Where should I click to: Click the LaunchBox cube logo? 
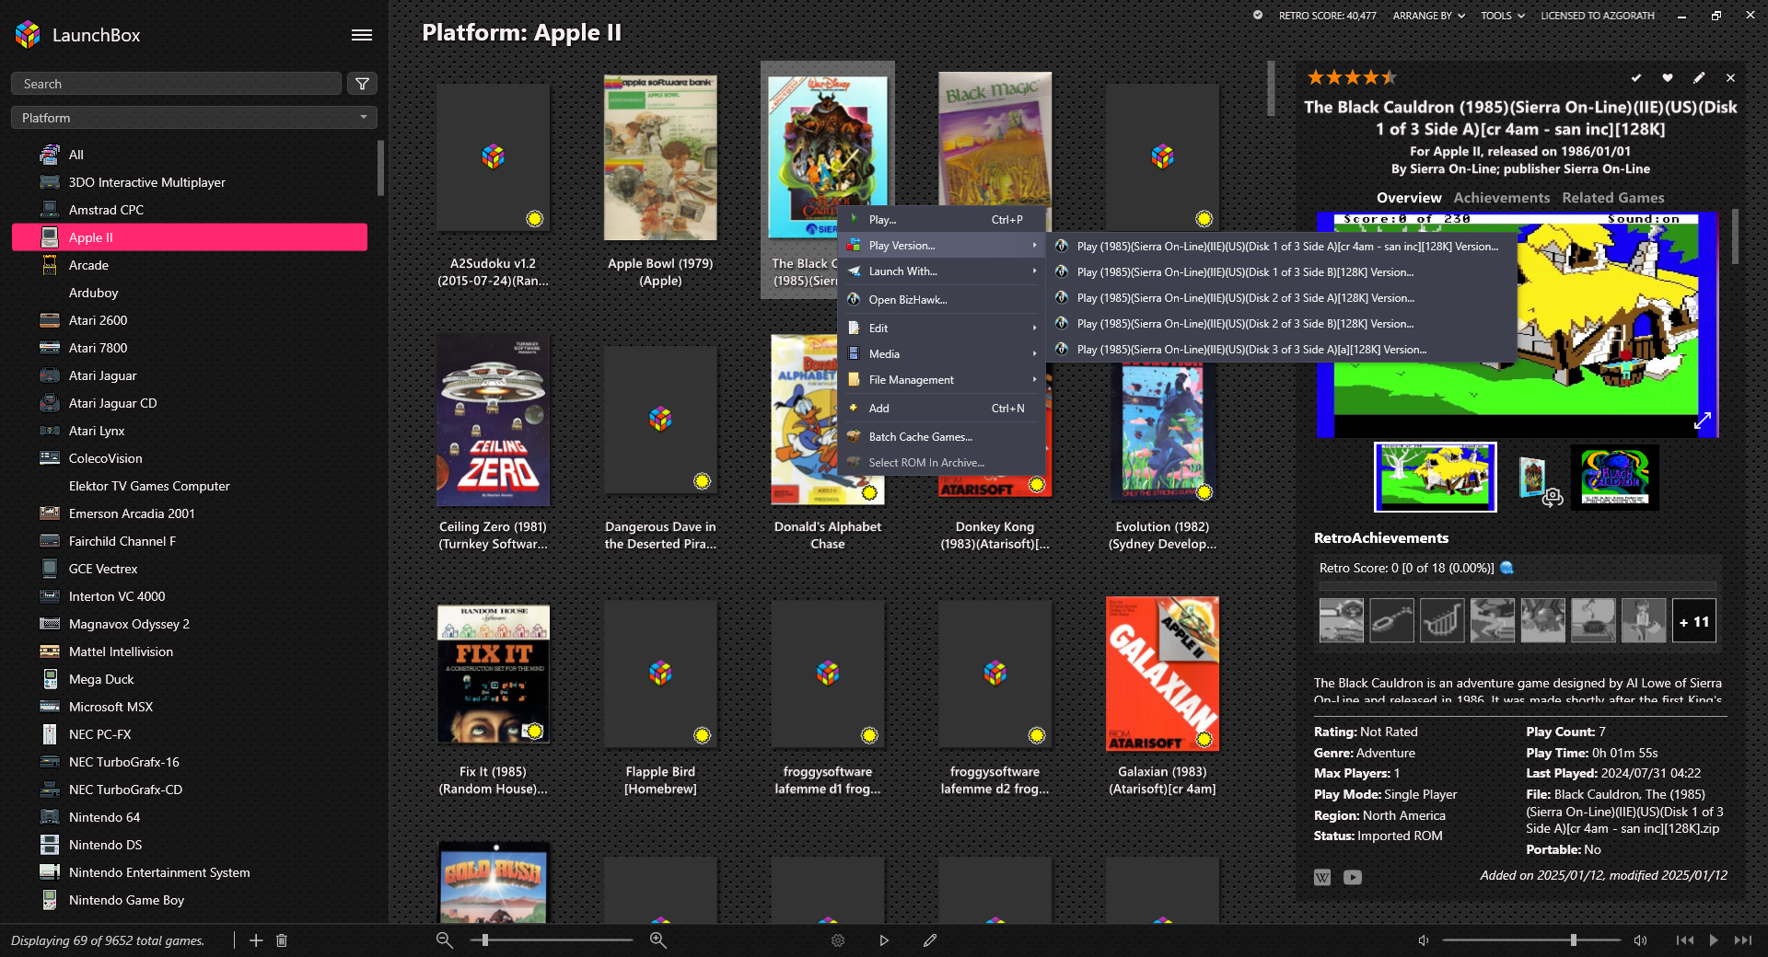[x=28, y=35]
